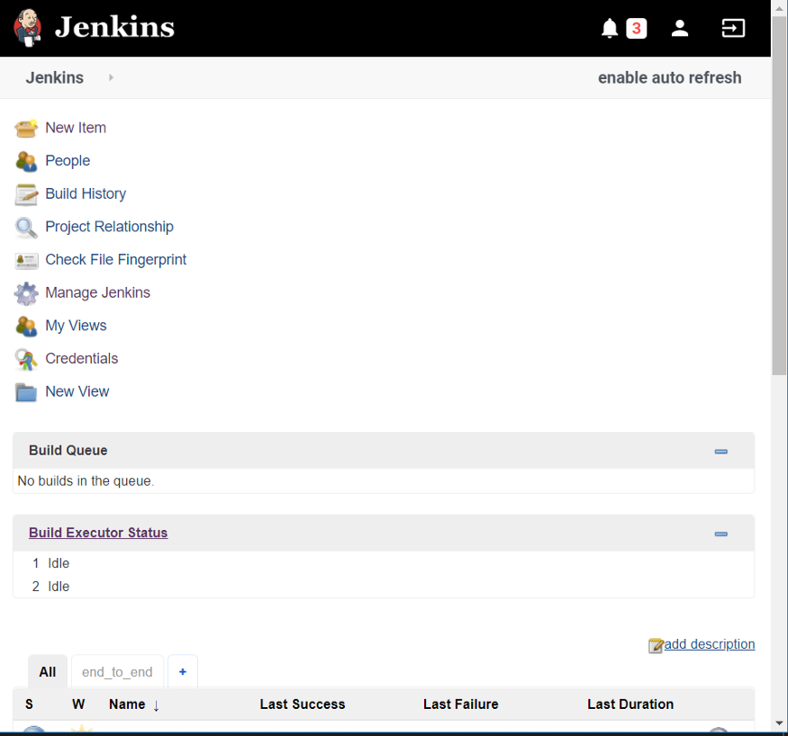
Task: Click the log out icon
Action: (733, 28)
